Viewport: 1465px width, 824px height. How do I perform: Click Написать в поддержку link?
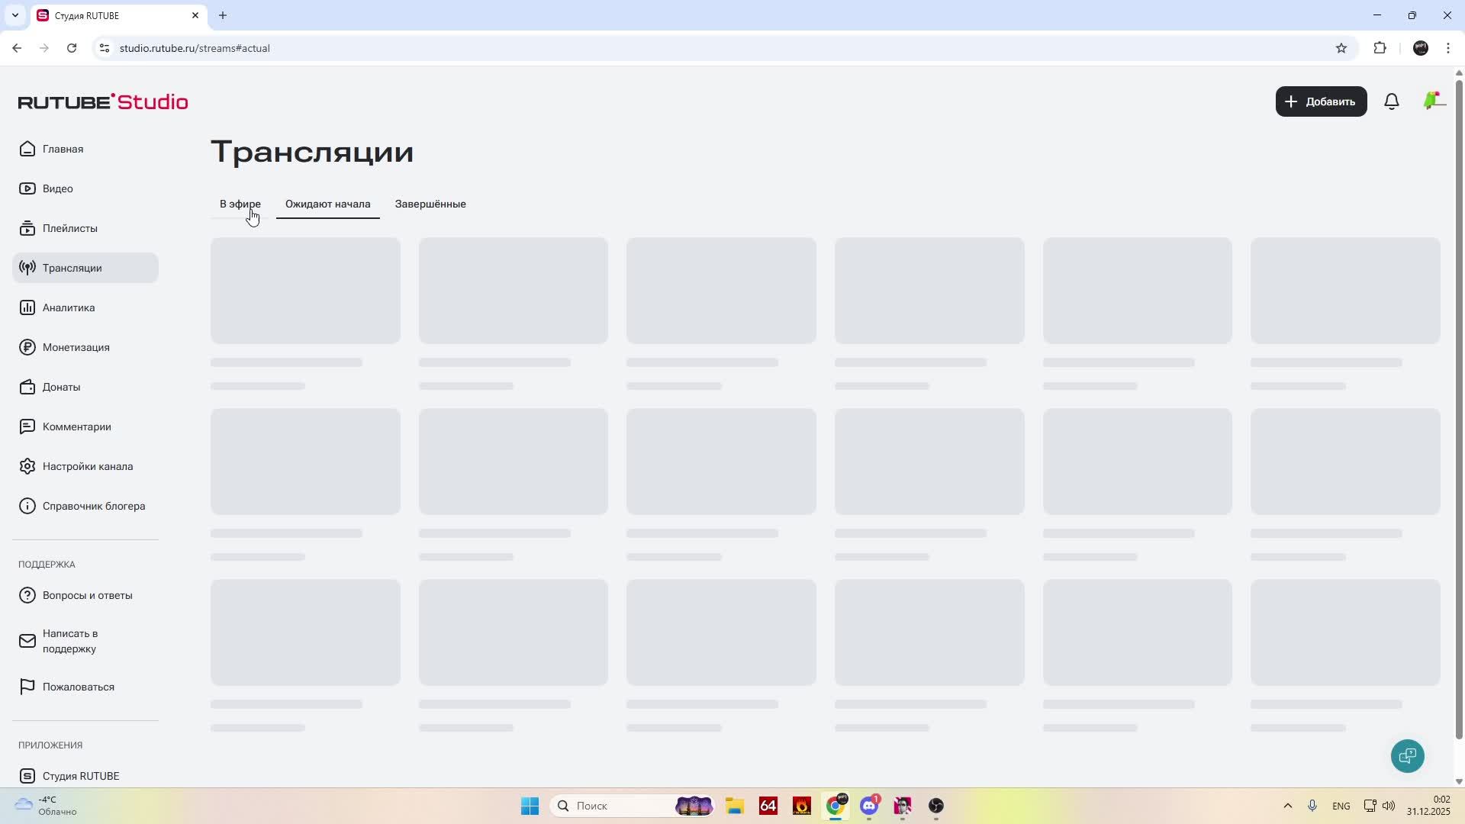tap(69, 641)
